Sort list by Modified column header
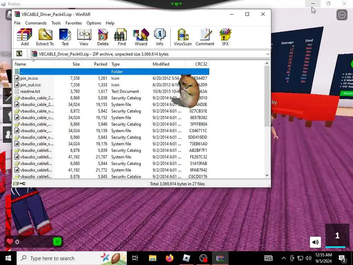 pos(168,64)
